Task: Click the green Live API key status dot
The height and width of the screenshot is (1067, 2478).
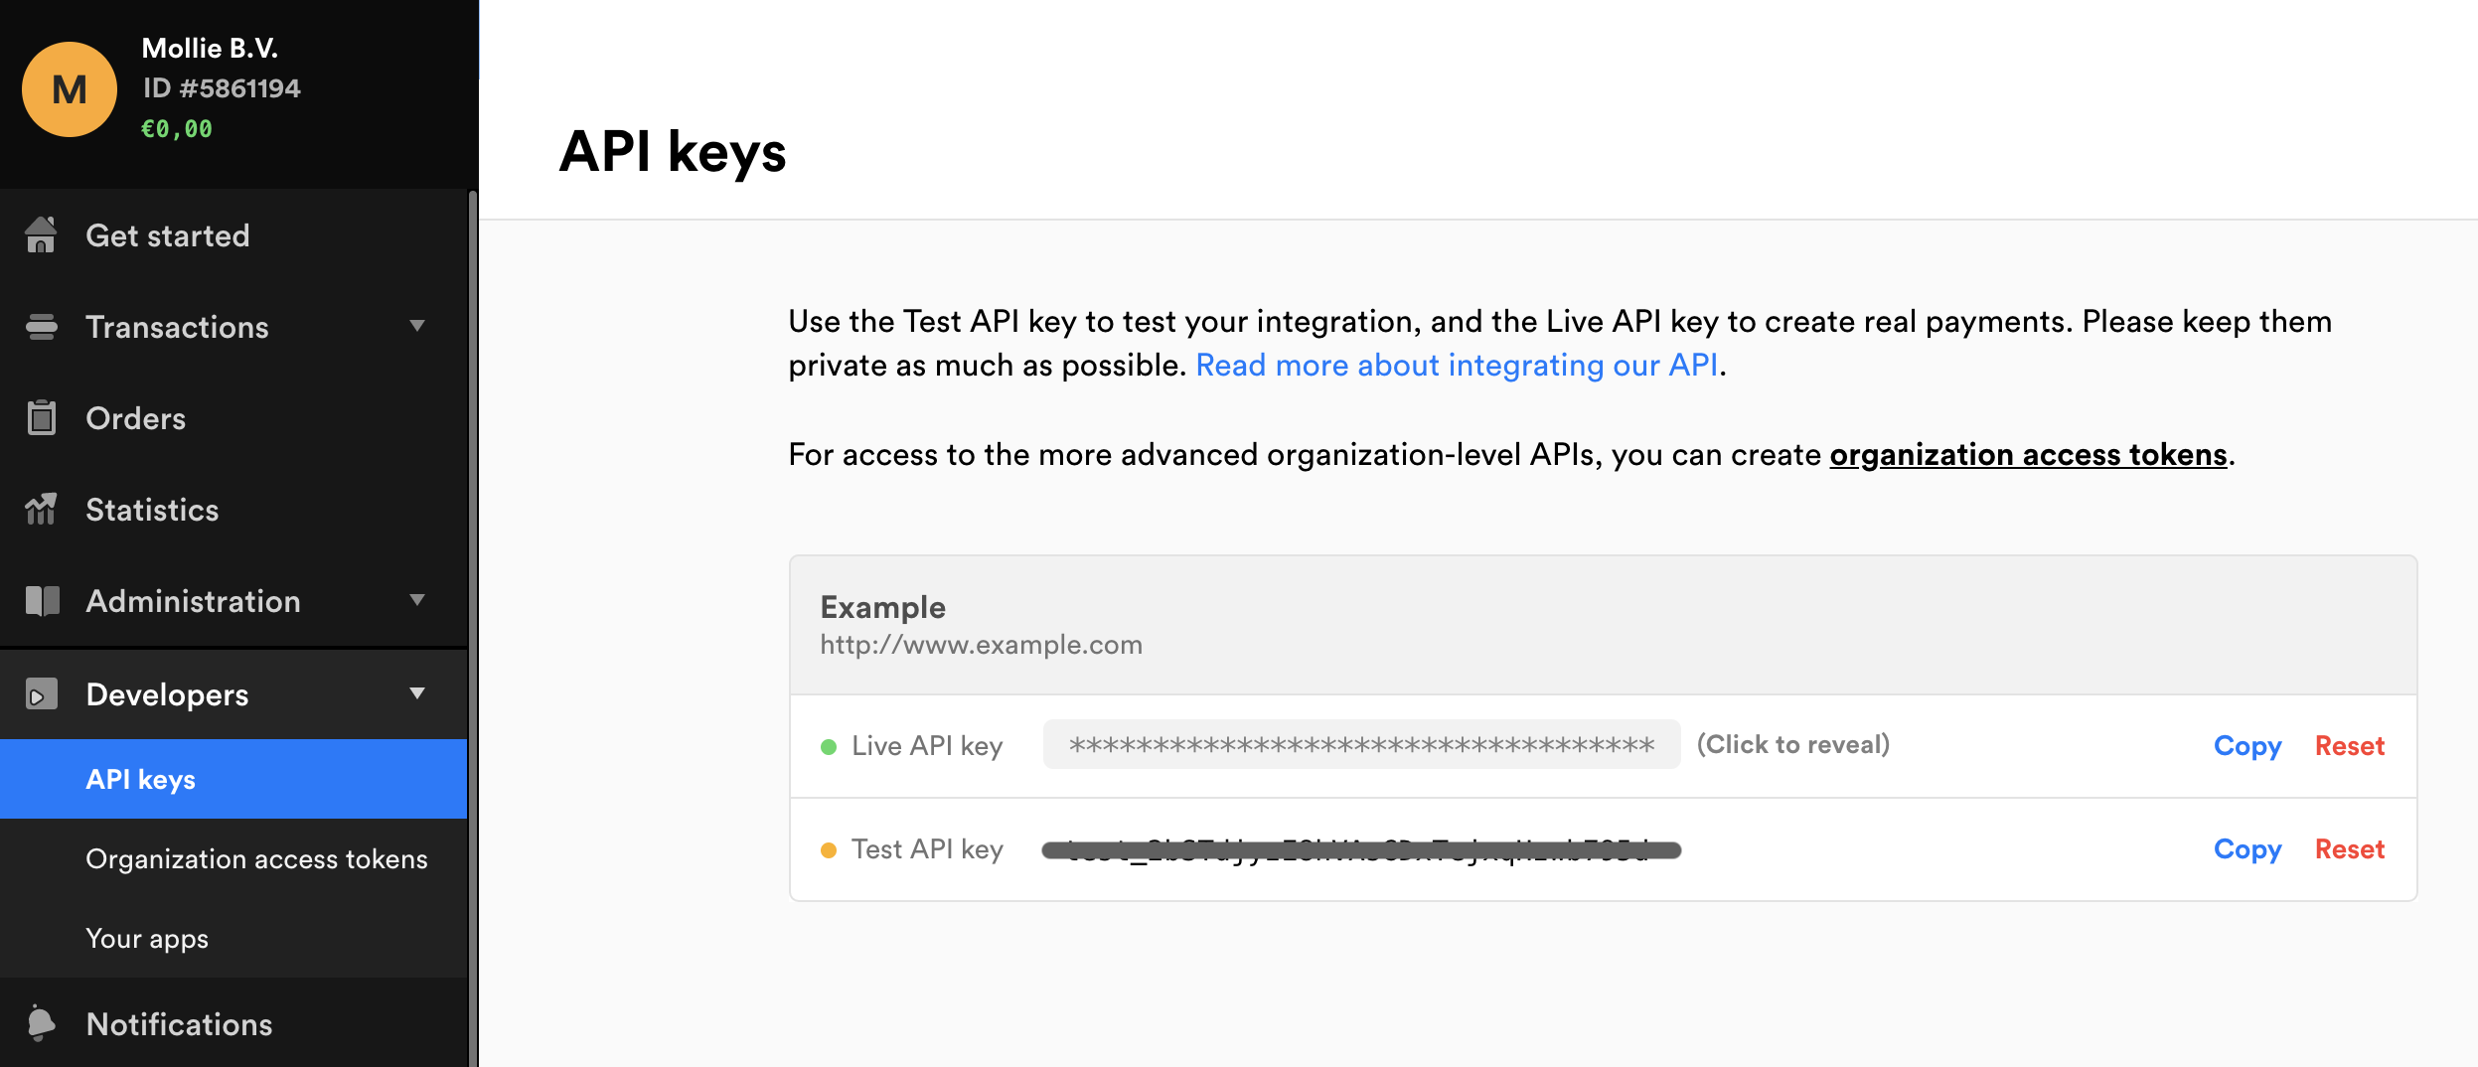Action: pyautogui.click(x=831, y=744)
